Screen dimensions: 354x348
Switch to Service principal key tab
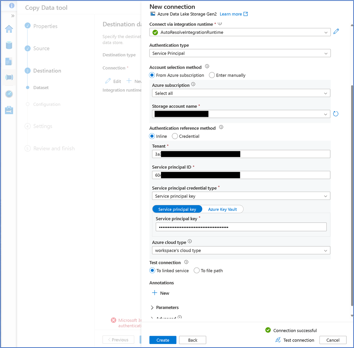click(177, 209)
